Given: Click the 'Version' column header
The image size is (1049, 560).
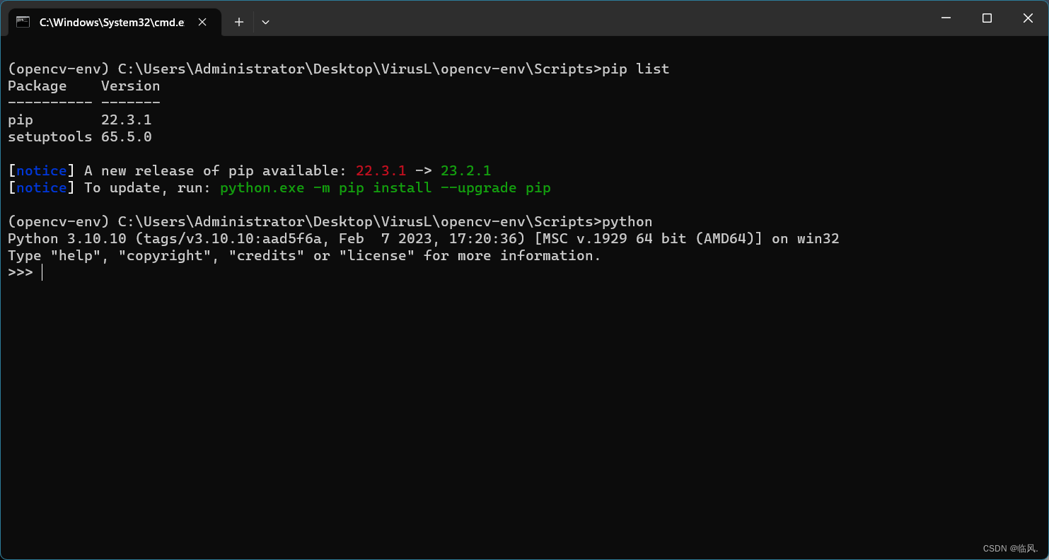Looking at the screenshot, I should pos(131,86).
